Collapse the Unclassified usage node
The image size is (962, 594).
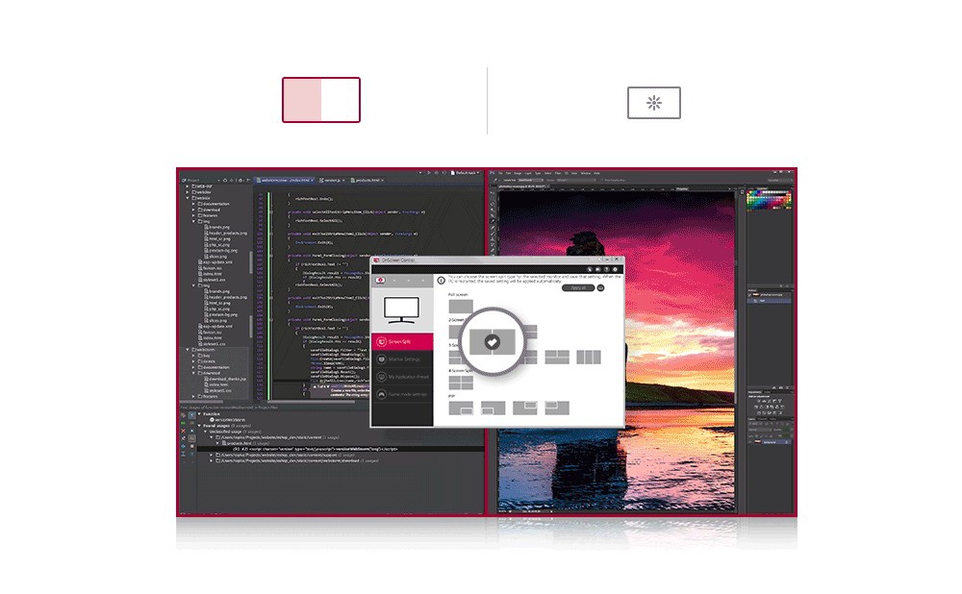pyautogui.click(x=206, y=432)
